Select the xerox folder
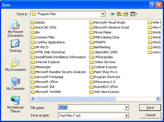The width and height of the screenshot is (164, 122). coord(154,52)
